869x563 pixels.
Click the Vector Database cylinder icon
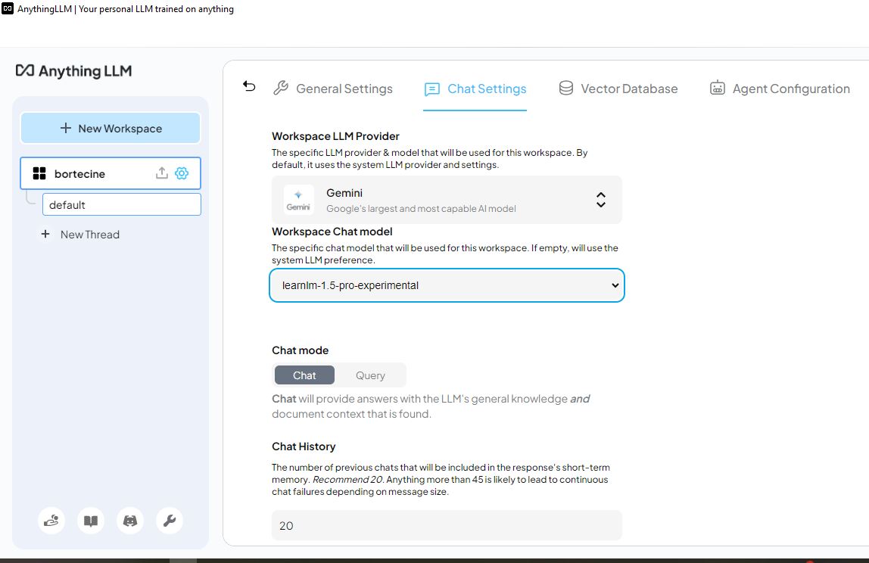[566, 88]
